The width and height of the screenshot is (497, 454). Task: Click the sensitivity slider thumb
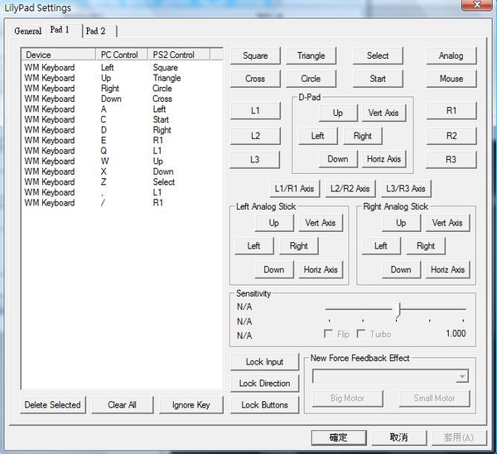coord(397,310)
